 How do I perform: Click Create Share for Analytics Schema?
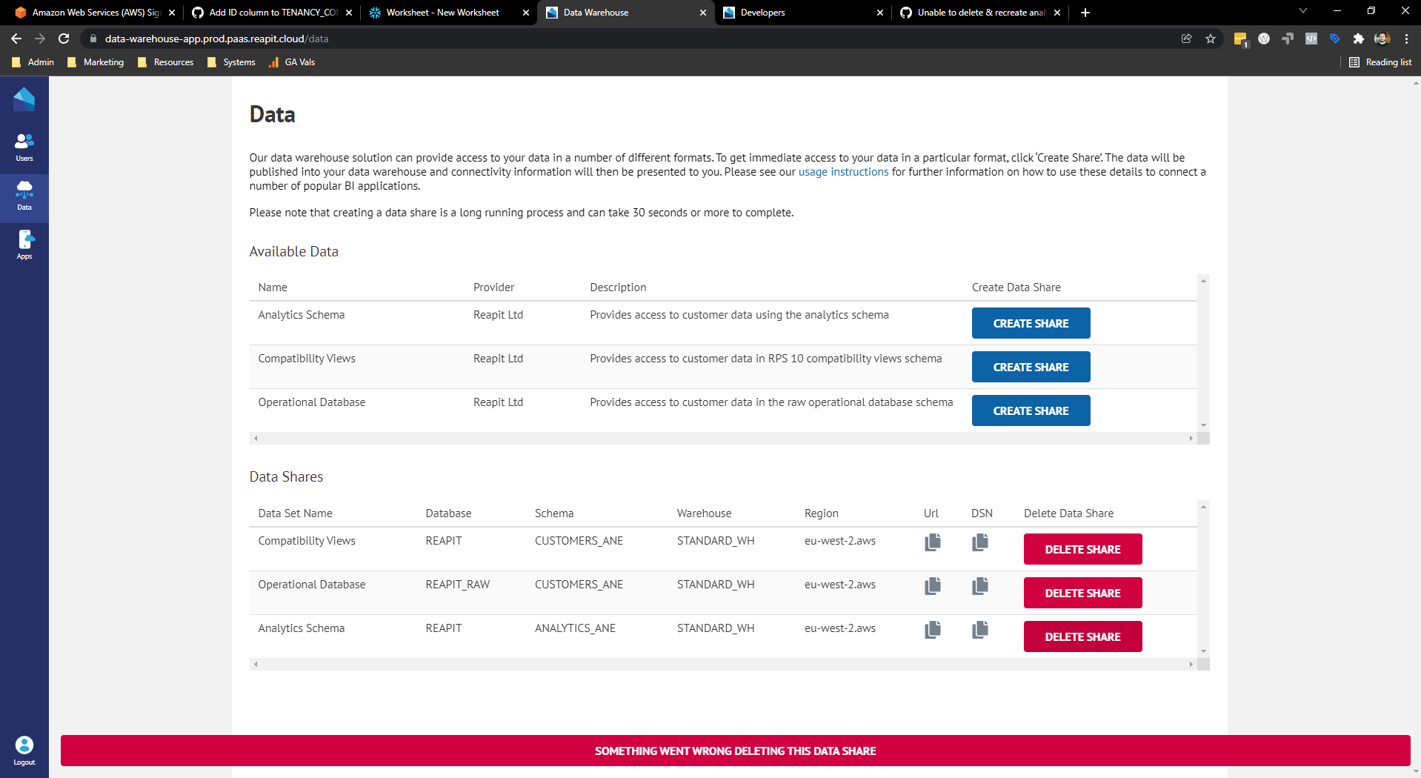coord(1031,323)
